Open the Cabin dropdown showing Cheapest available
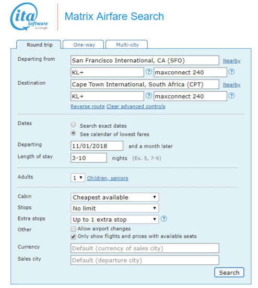The width and height of the screenshot is (258, 288). [x=115, y=197]
